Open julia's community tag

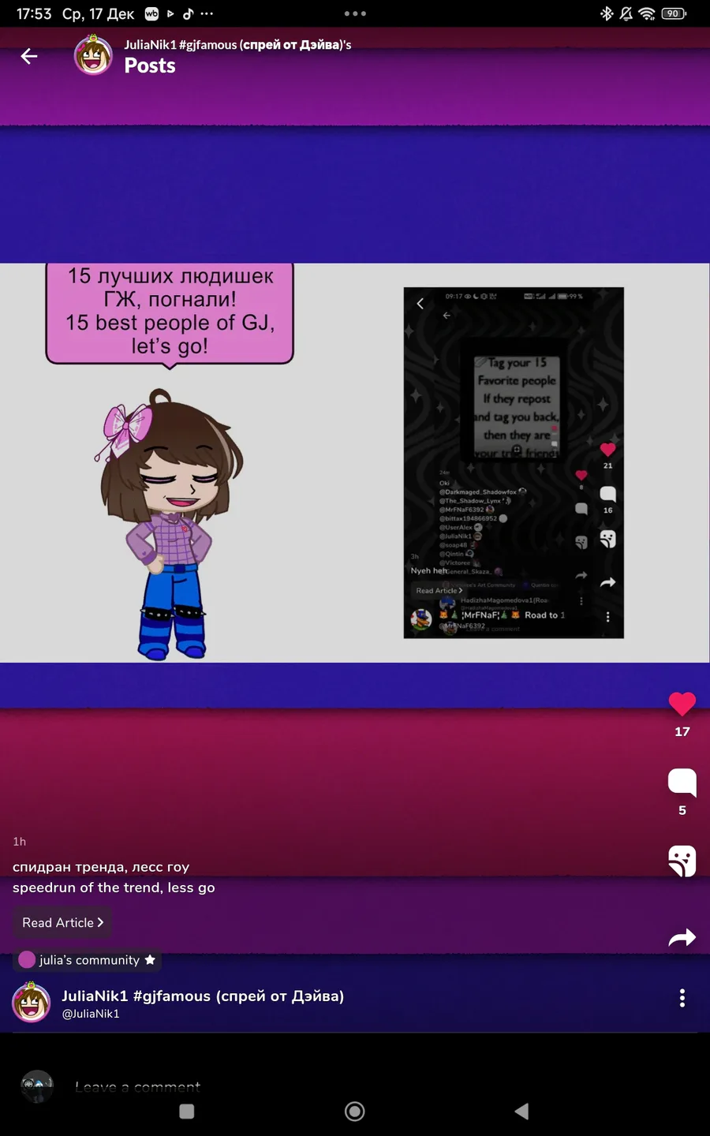(87, 960)
